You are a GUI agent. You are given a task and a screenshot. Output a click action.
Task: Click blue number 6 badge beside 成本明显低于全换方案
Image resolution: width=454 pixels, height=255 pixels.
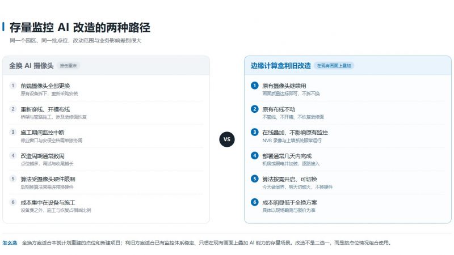click(x=254, y=202)
